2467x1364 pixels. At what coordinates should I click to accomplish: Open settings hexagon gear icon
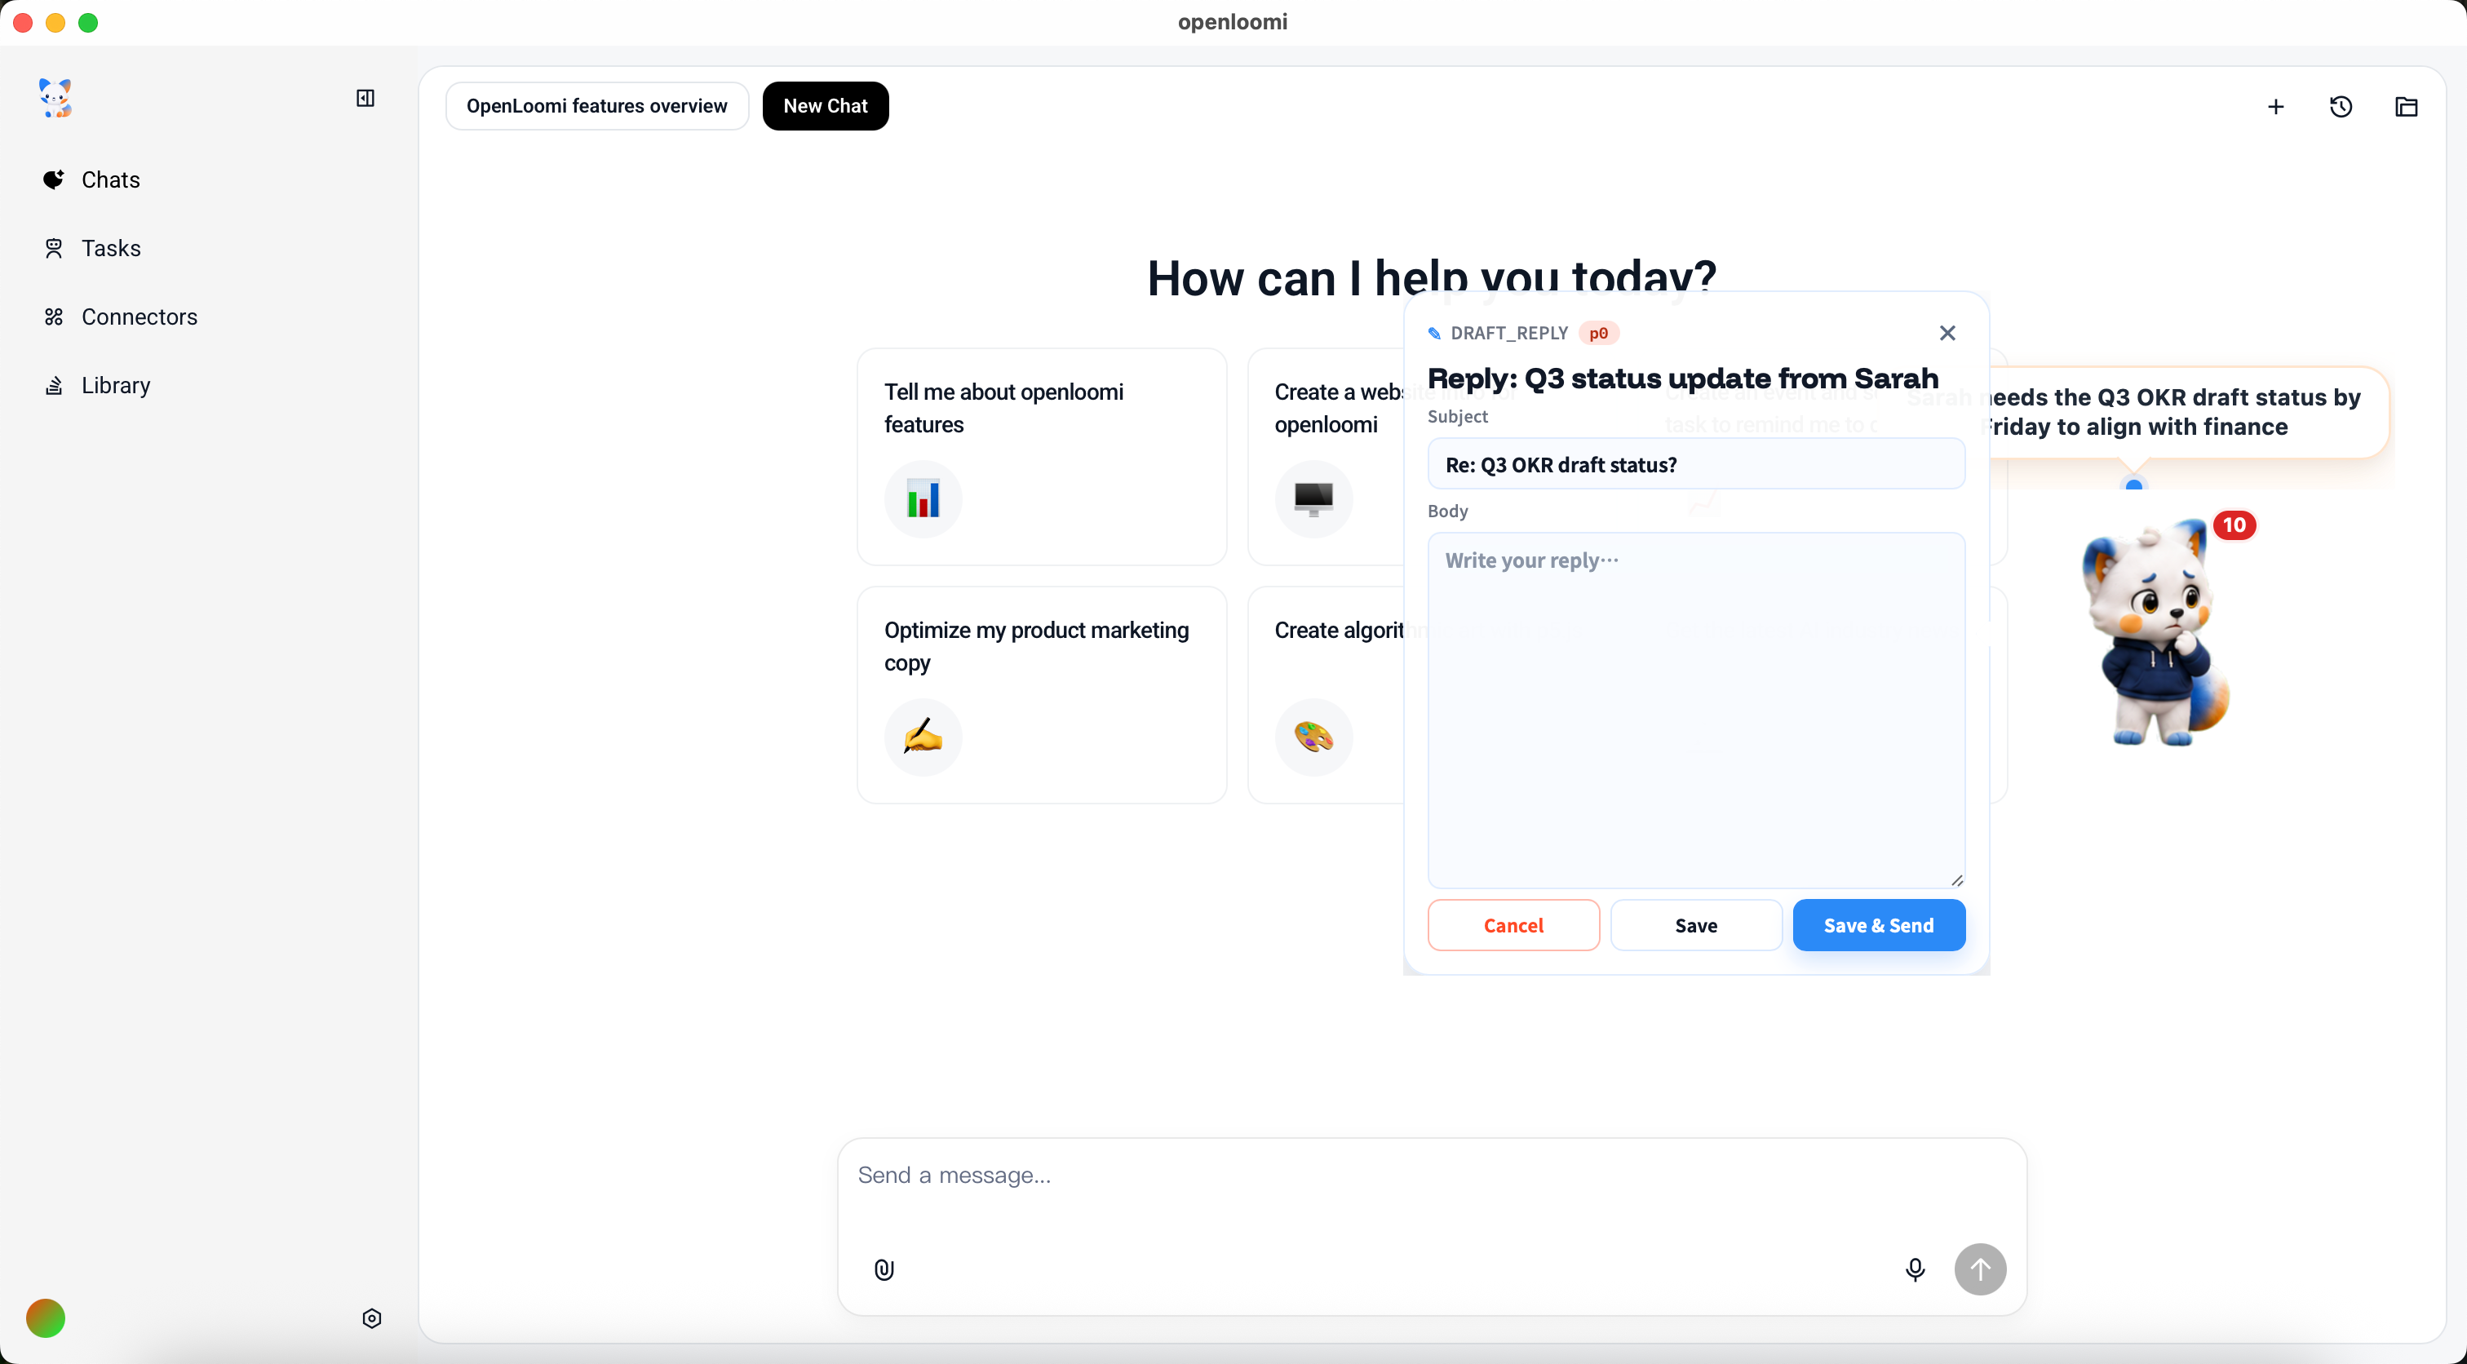(x=371, y=1319)
